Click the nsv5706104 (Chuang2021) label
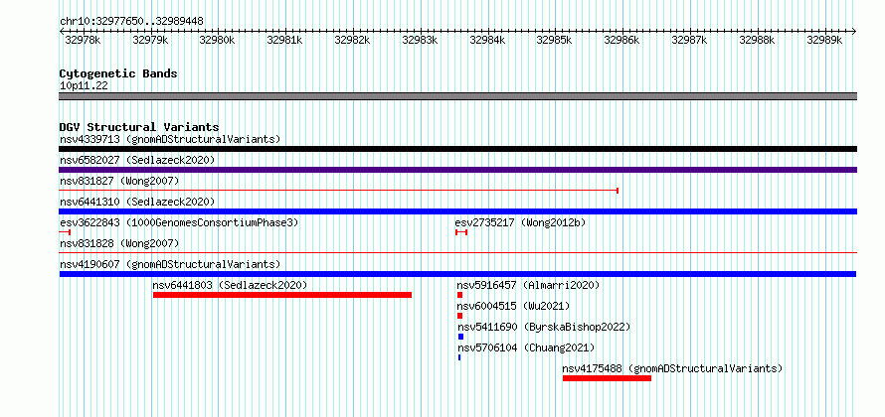Screen dimensions: 885x417 526,347
